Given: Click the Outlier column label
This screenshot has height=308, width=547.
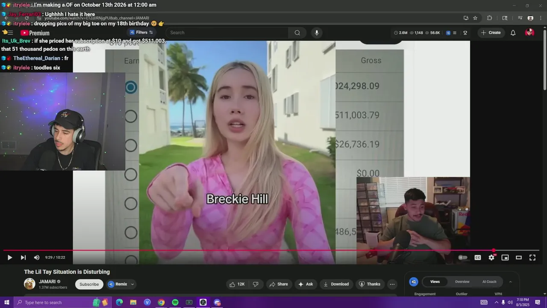Looking at the screenshot, I should point(462,294).
